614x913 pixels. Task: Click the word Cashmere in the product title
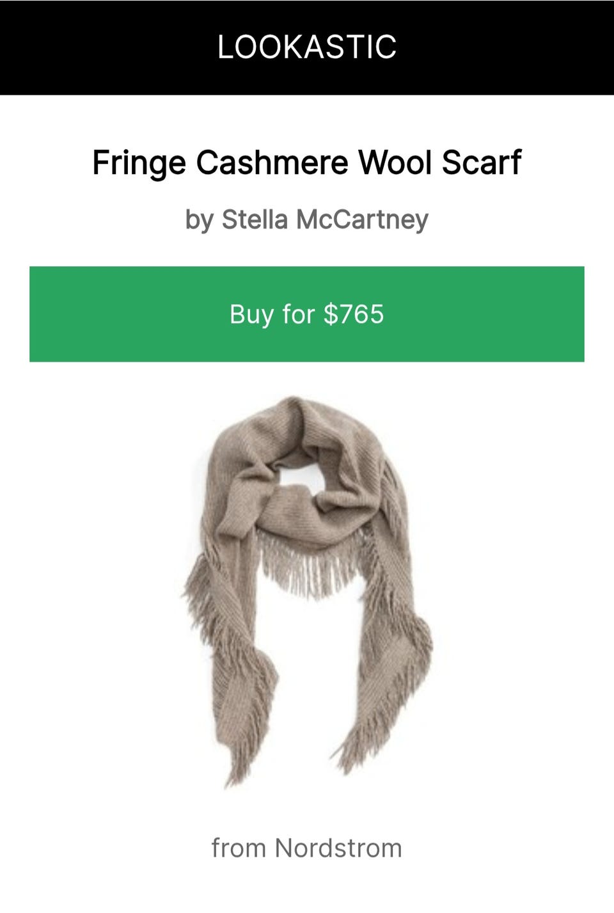coord(272,162)
